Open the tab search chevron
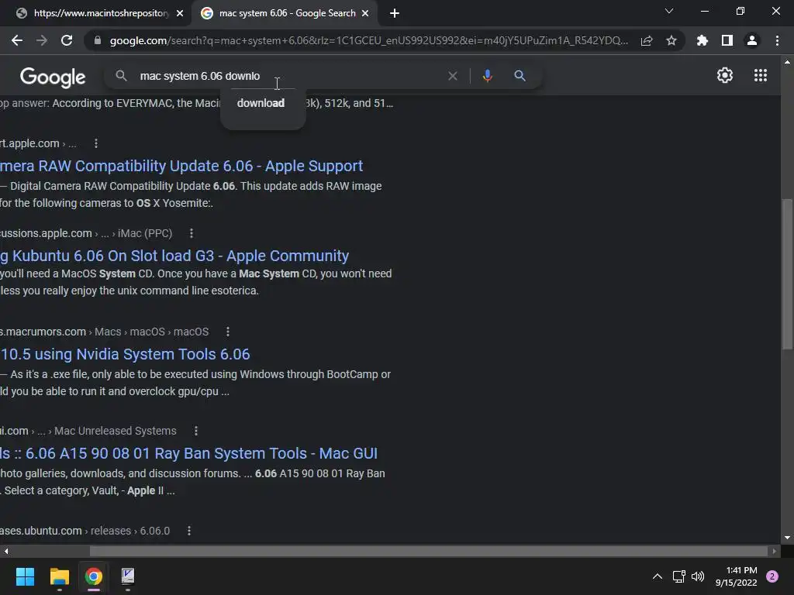The image size is (794, 595). pyautogui.click(x=669, y=11)
